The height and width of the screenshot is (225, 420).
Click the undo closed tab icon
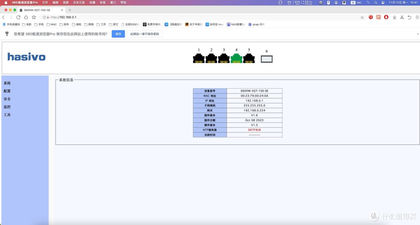click(x=409, y=17)
